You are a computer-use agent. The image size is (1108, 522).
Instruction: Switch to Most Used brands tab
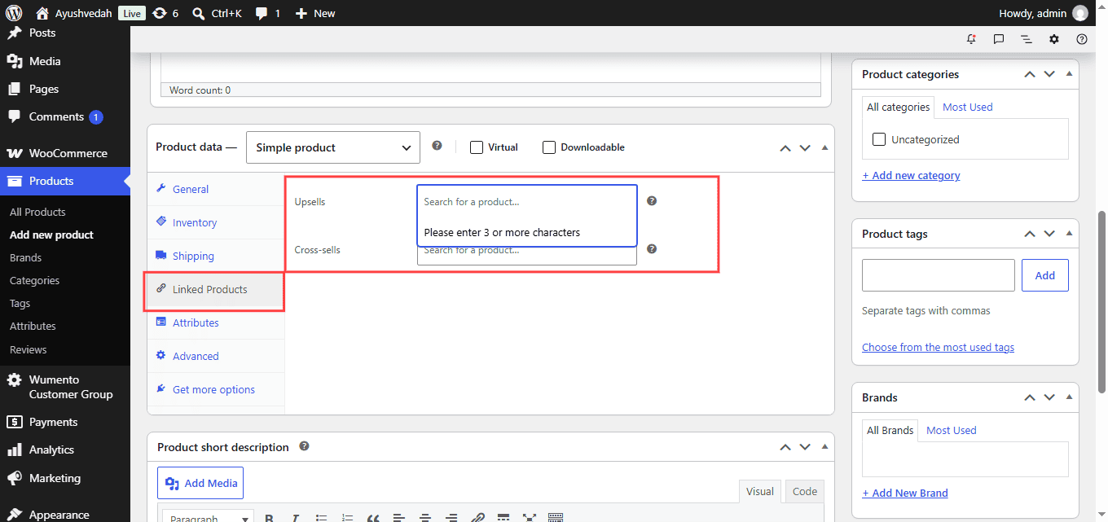[x=951, y=430]
